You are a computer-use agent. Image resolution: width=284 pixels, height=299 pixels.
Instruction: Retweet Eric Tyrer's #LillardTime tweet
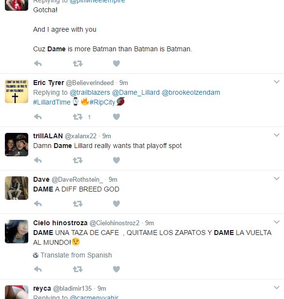[x=77, y=117]
